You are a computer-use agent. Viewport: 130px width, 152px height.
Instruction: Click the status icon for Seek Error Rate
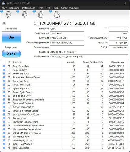tap(4, 81)
